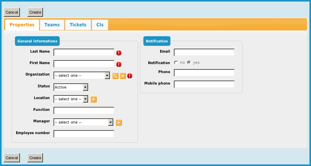This screenshot has width=311, height=166.
Task: Click the bottom Cancel button
Action: tap(12, 158)
